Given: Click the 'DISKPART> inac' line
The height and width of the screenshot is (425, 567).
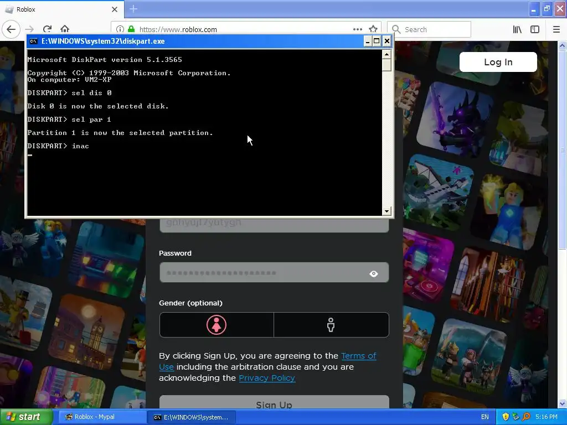Looking at the screenshot, I should [x=58, y=146].
